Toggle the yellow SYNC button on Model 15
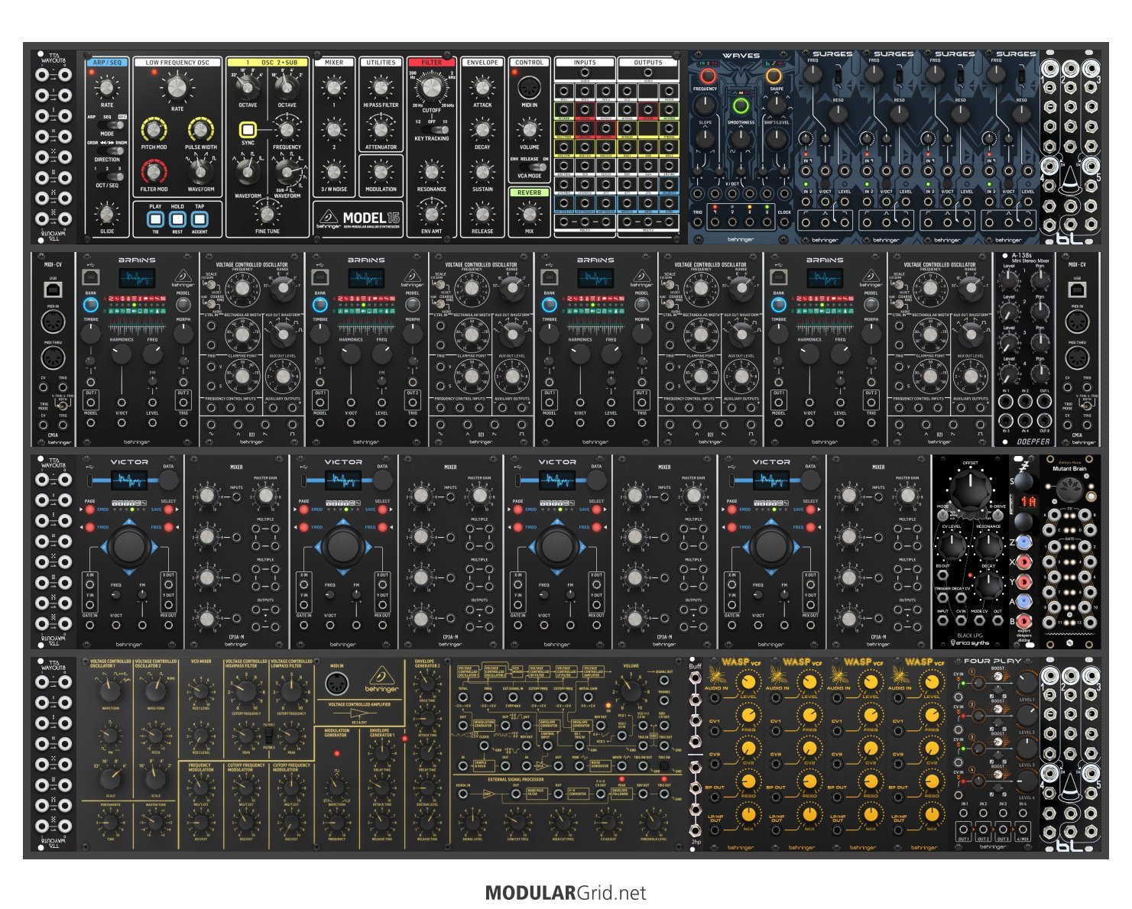Screen dimensions: 1132x909 click(248, 129)
